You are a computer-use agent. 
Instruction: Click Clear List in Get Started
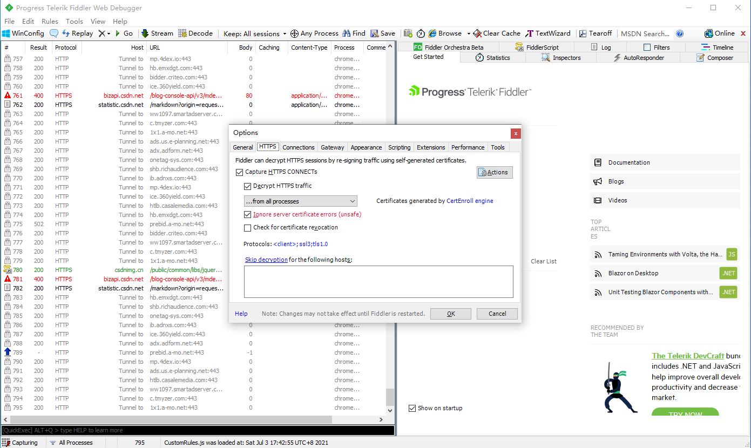544,261
